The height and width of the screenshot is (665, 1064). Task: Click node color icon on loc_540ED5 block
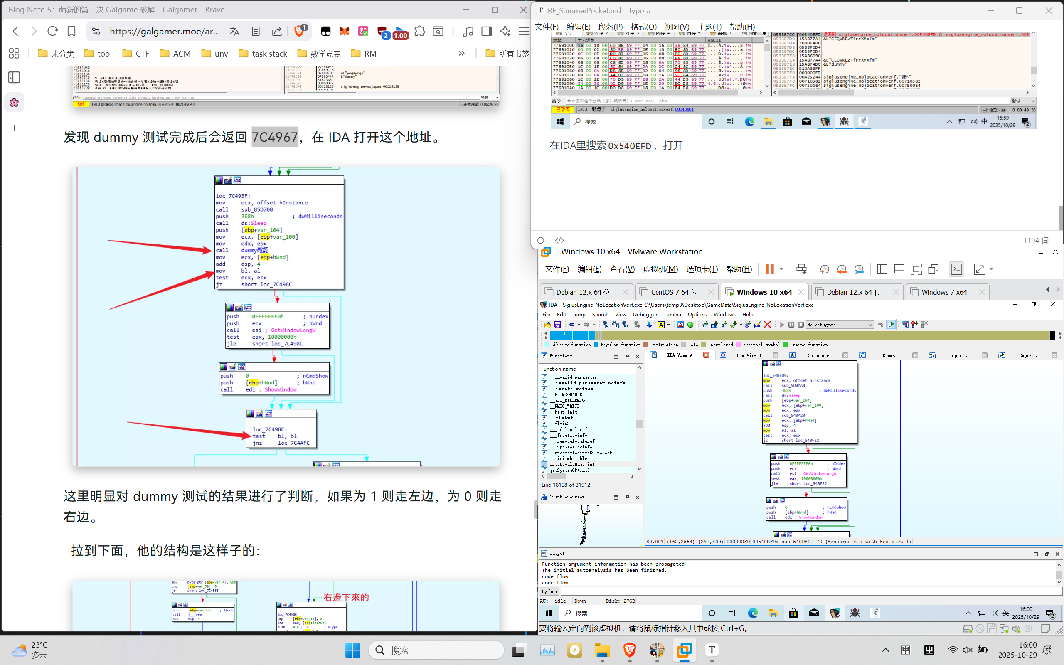(766, 364)
